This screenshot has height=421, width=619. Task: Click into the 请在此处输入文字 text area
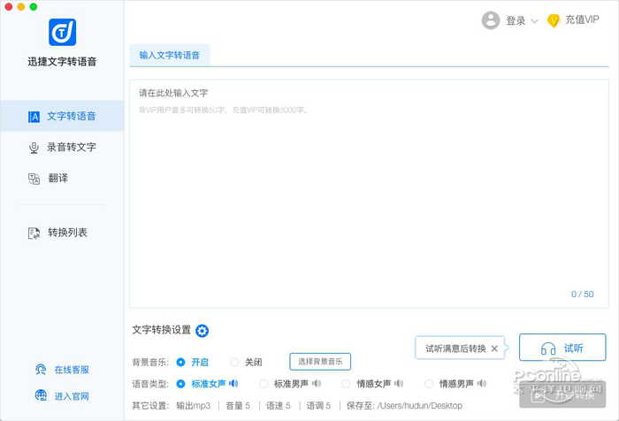point(369,194)
